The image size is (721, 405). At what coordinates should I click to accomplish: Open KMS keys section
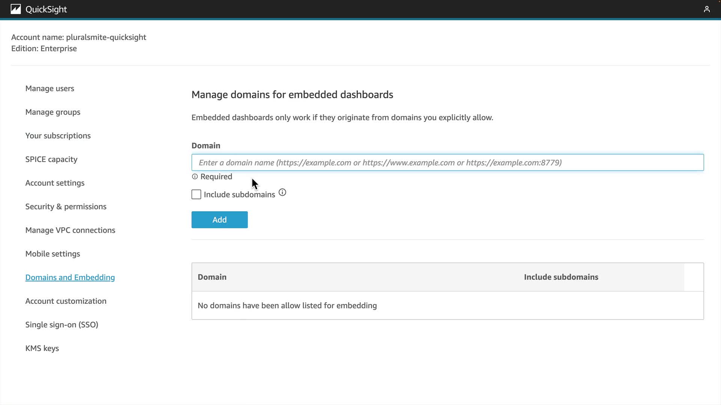pyautogui.click(x=42, y=348)
